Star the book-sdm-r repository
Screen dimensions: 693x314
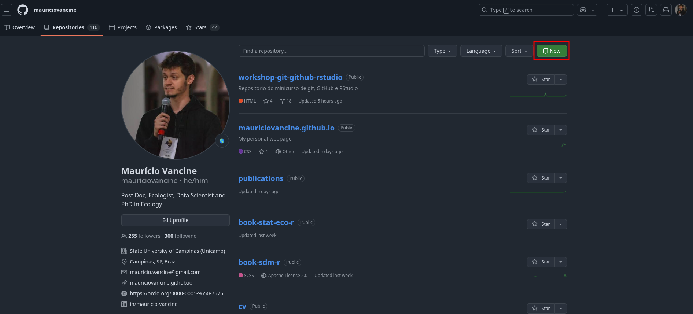point(541,262)
